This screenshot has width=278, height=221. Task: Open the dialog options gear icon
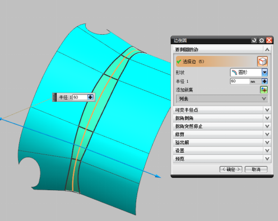point(262,40)
